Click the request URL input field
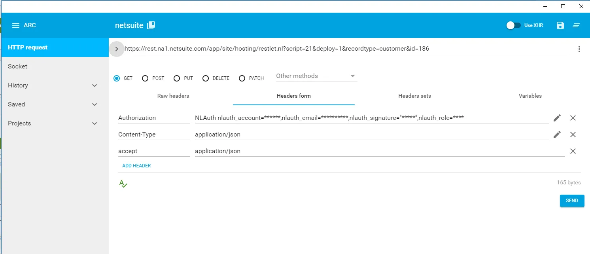590x254 pixels. pyautogui.click(x=346, y=49)
